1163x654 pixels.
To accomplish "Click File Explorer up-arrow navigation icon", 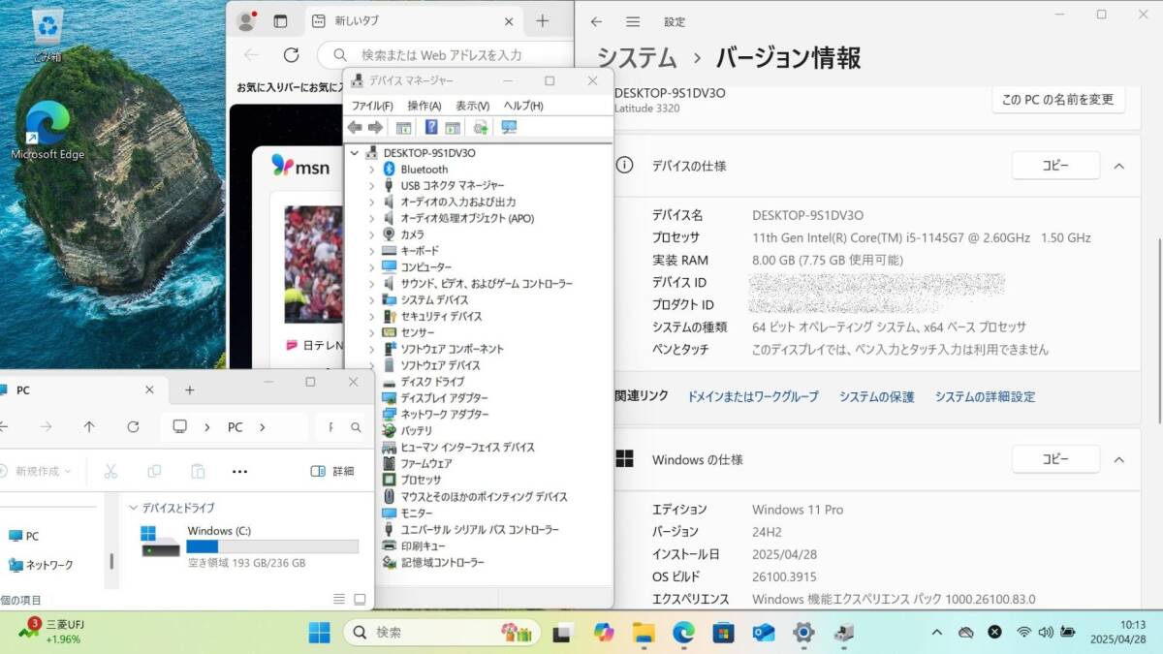I will coord(89,427).
